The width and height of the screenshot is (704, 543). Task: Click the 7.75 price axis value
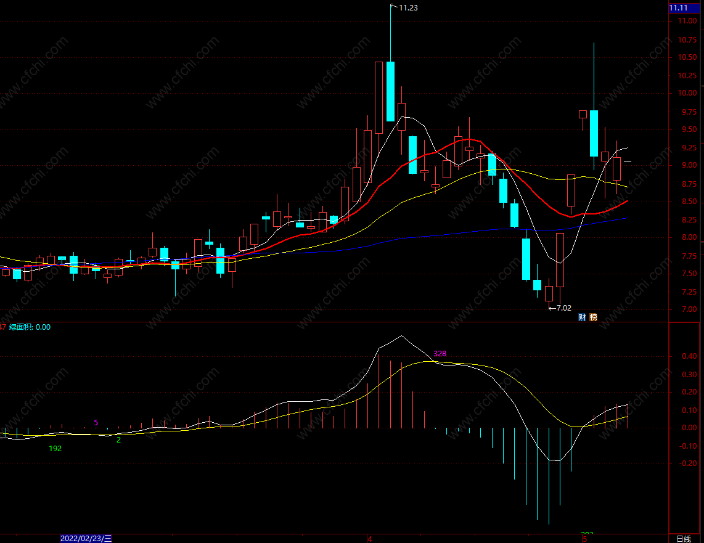click(x=689, y=256)
